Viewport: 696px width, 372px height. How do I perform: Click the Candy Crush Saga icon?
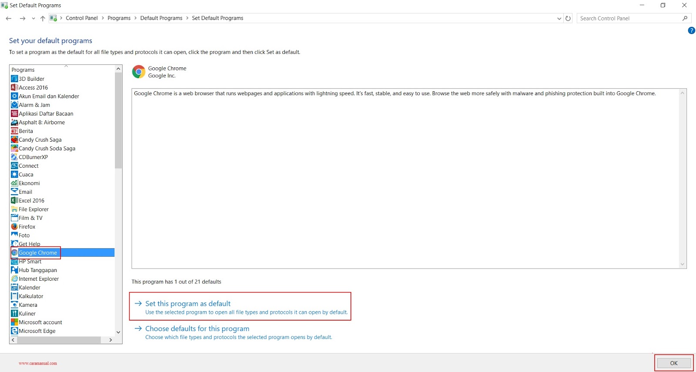click(14, 139)
